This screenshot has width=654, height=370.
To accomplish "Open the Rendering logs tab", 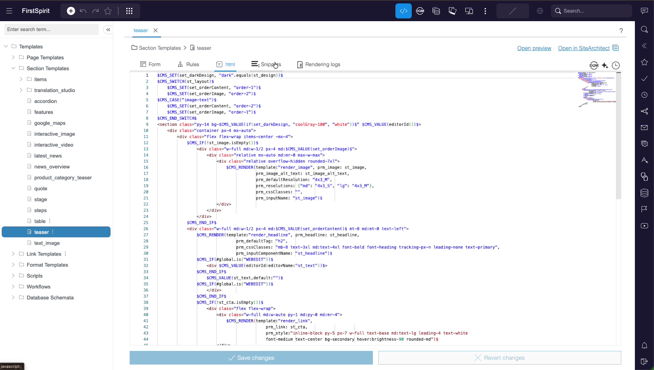I will tap(318, 64).
